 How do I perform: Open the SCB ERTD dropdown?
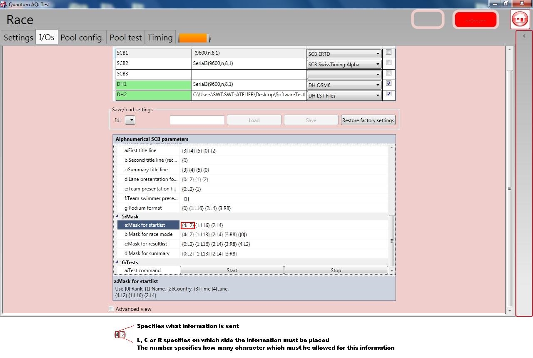tap(344, 54)
